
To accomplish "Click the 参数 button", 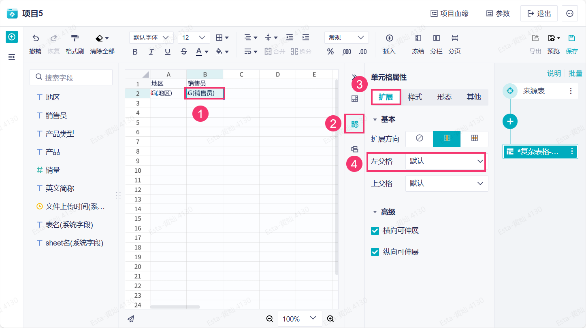I will [x=498, y=13].
